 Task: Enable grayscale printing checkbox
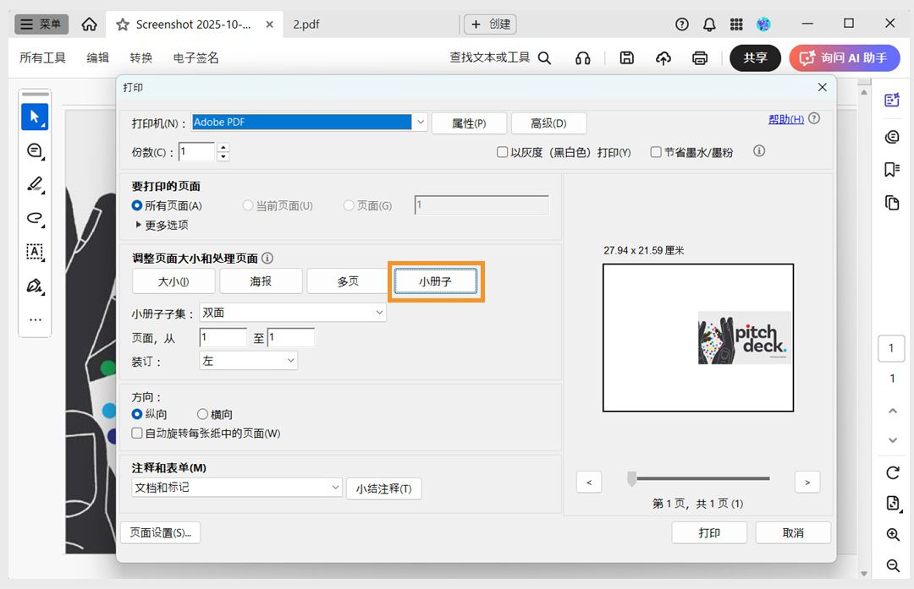[x=502, y=151]
